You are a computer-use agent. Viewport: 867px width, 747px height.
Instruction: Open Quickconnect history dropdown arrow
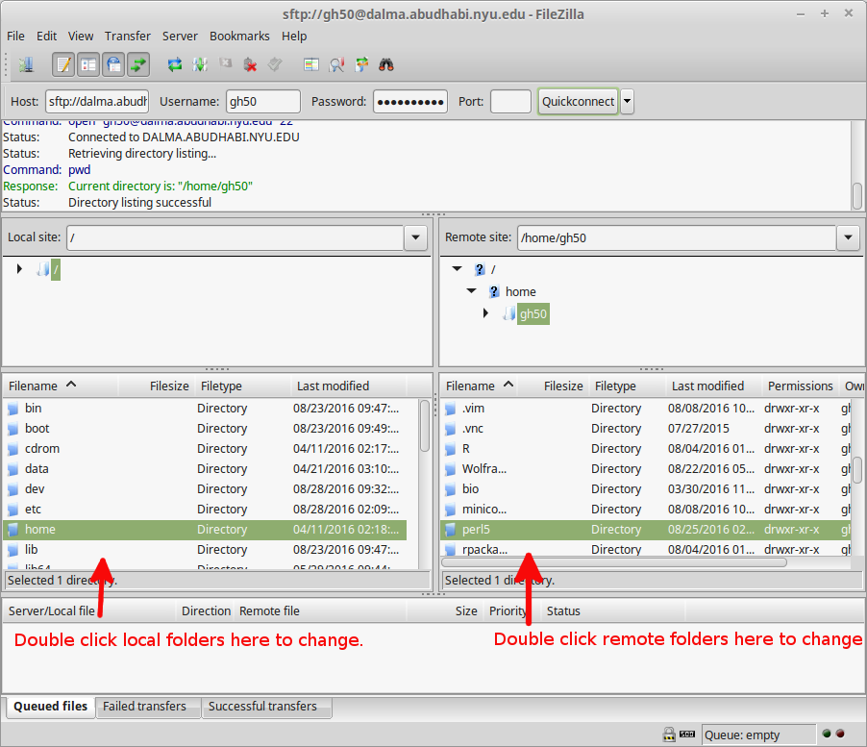pyautogui.click(x=627, y=101)
